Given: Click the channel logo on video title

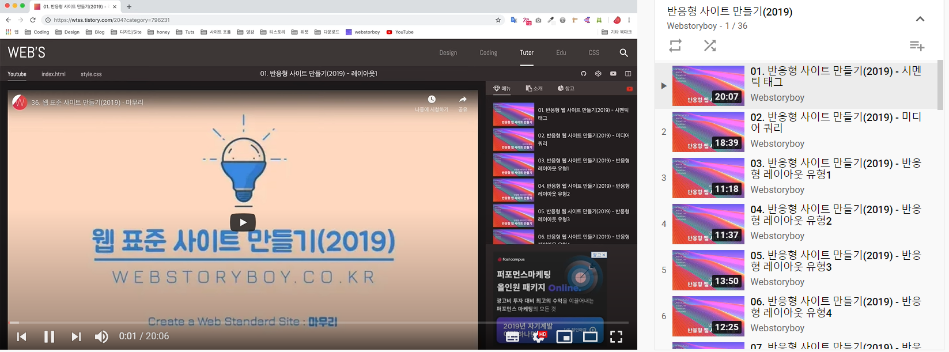Looking at the screenshot, I should pyautogui.click(x=20, y=103).
